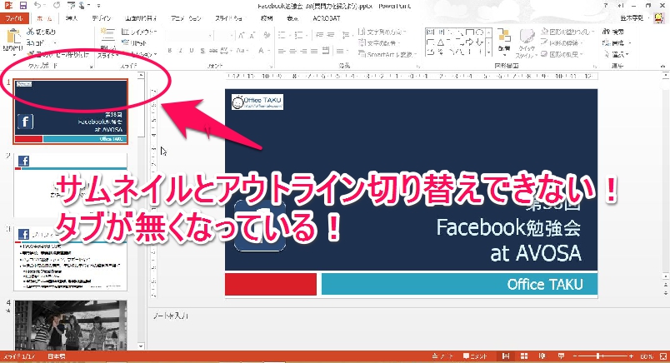Toggle Comments (コメント) pane in status bar
The image size is (670, 363).
[x=475, y=356]
